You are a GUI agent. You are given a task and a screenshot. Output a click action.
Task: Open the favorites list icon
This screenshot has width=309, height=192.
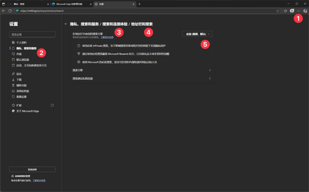[286, 11]
